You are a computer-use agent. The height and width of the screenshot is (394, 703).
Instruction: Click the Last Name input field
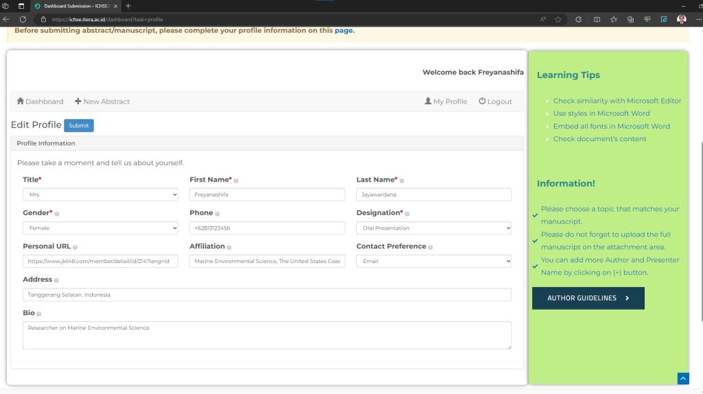click(434, 195)
